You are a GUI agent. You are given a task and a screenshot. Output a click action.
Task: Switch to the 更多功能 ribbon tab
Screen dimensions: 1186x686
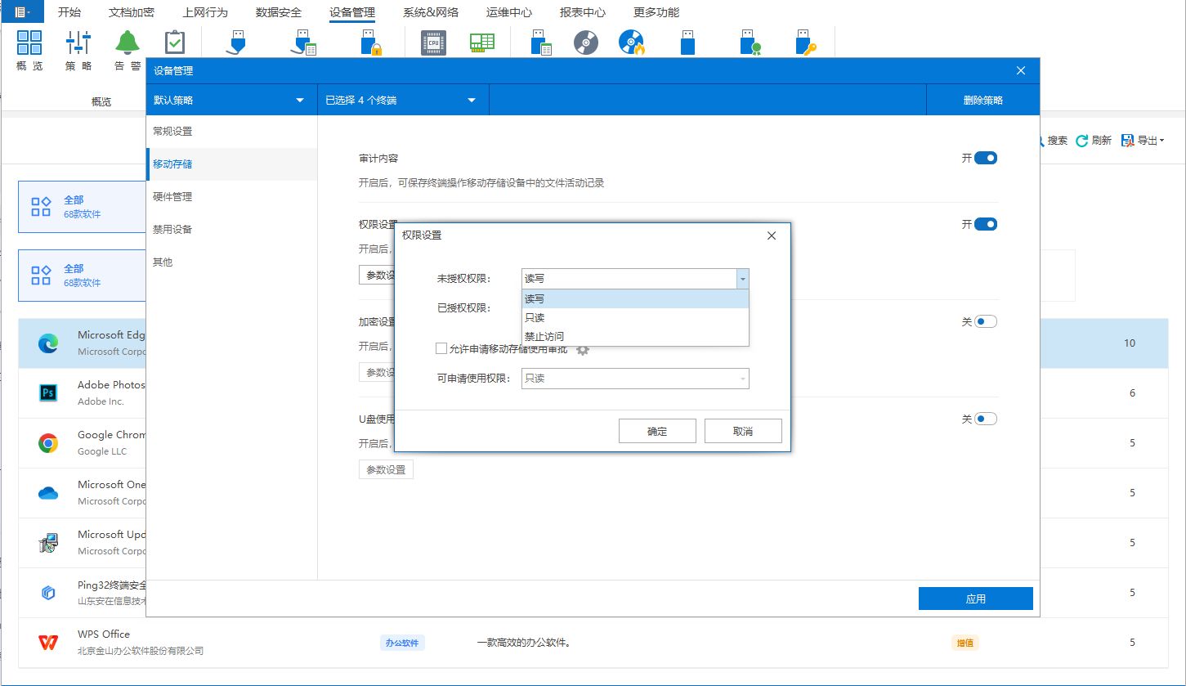pyautogui.click(x=656, y=12)
